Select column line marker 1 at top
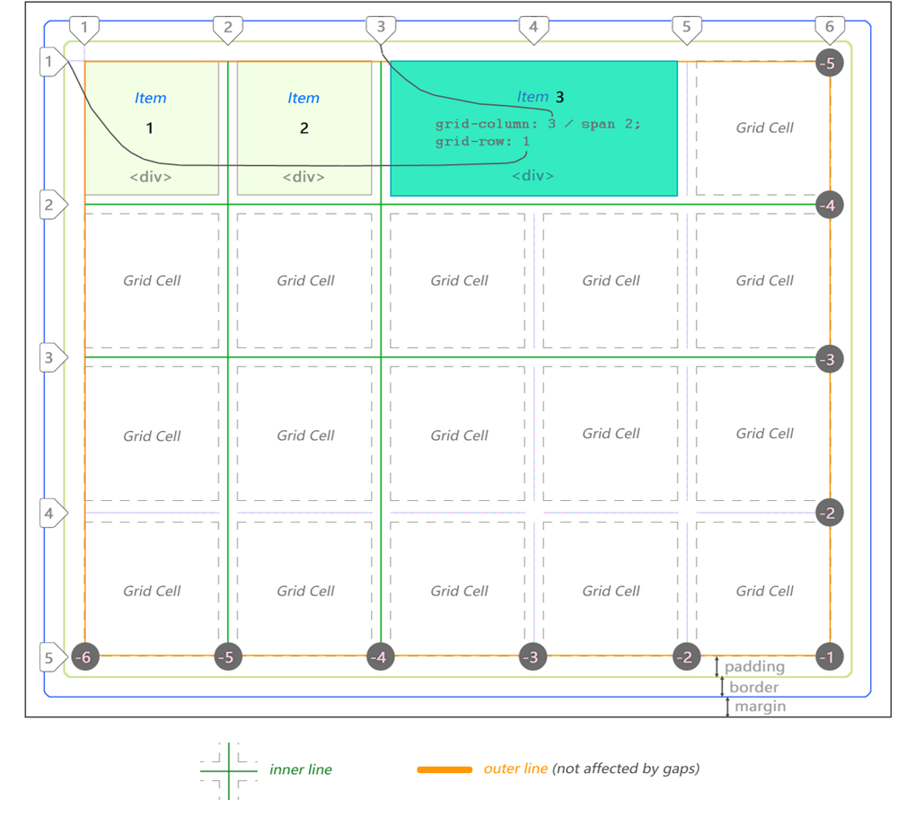 pyautogui.click(x=84, y=28)
